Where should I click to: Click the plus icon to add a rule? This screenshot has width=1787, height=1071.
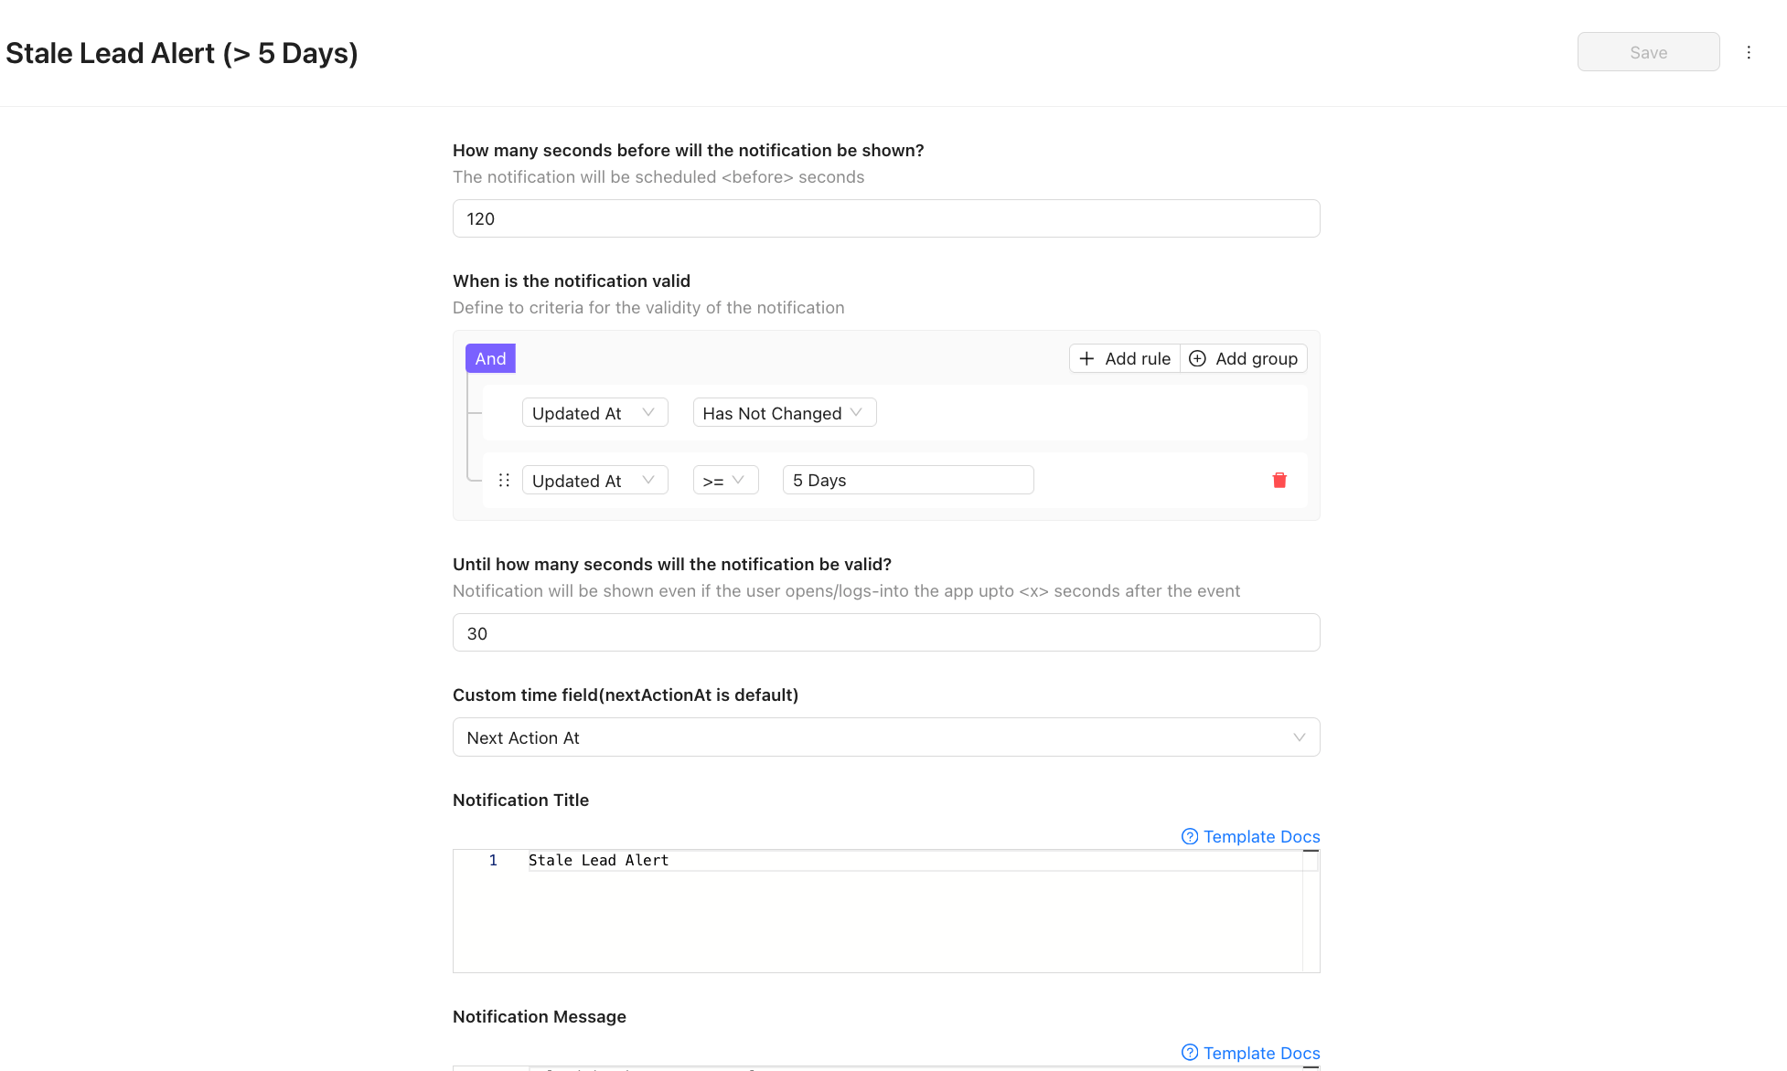1086,358
